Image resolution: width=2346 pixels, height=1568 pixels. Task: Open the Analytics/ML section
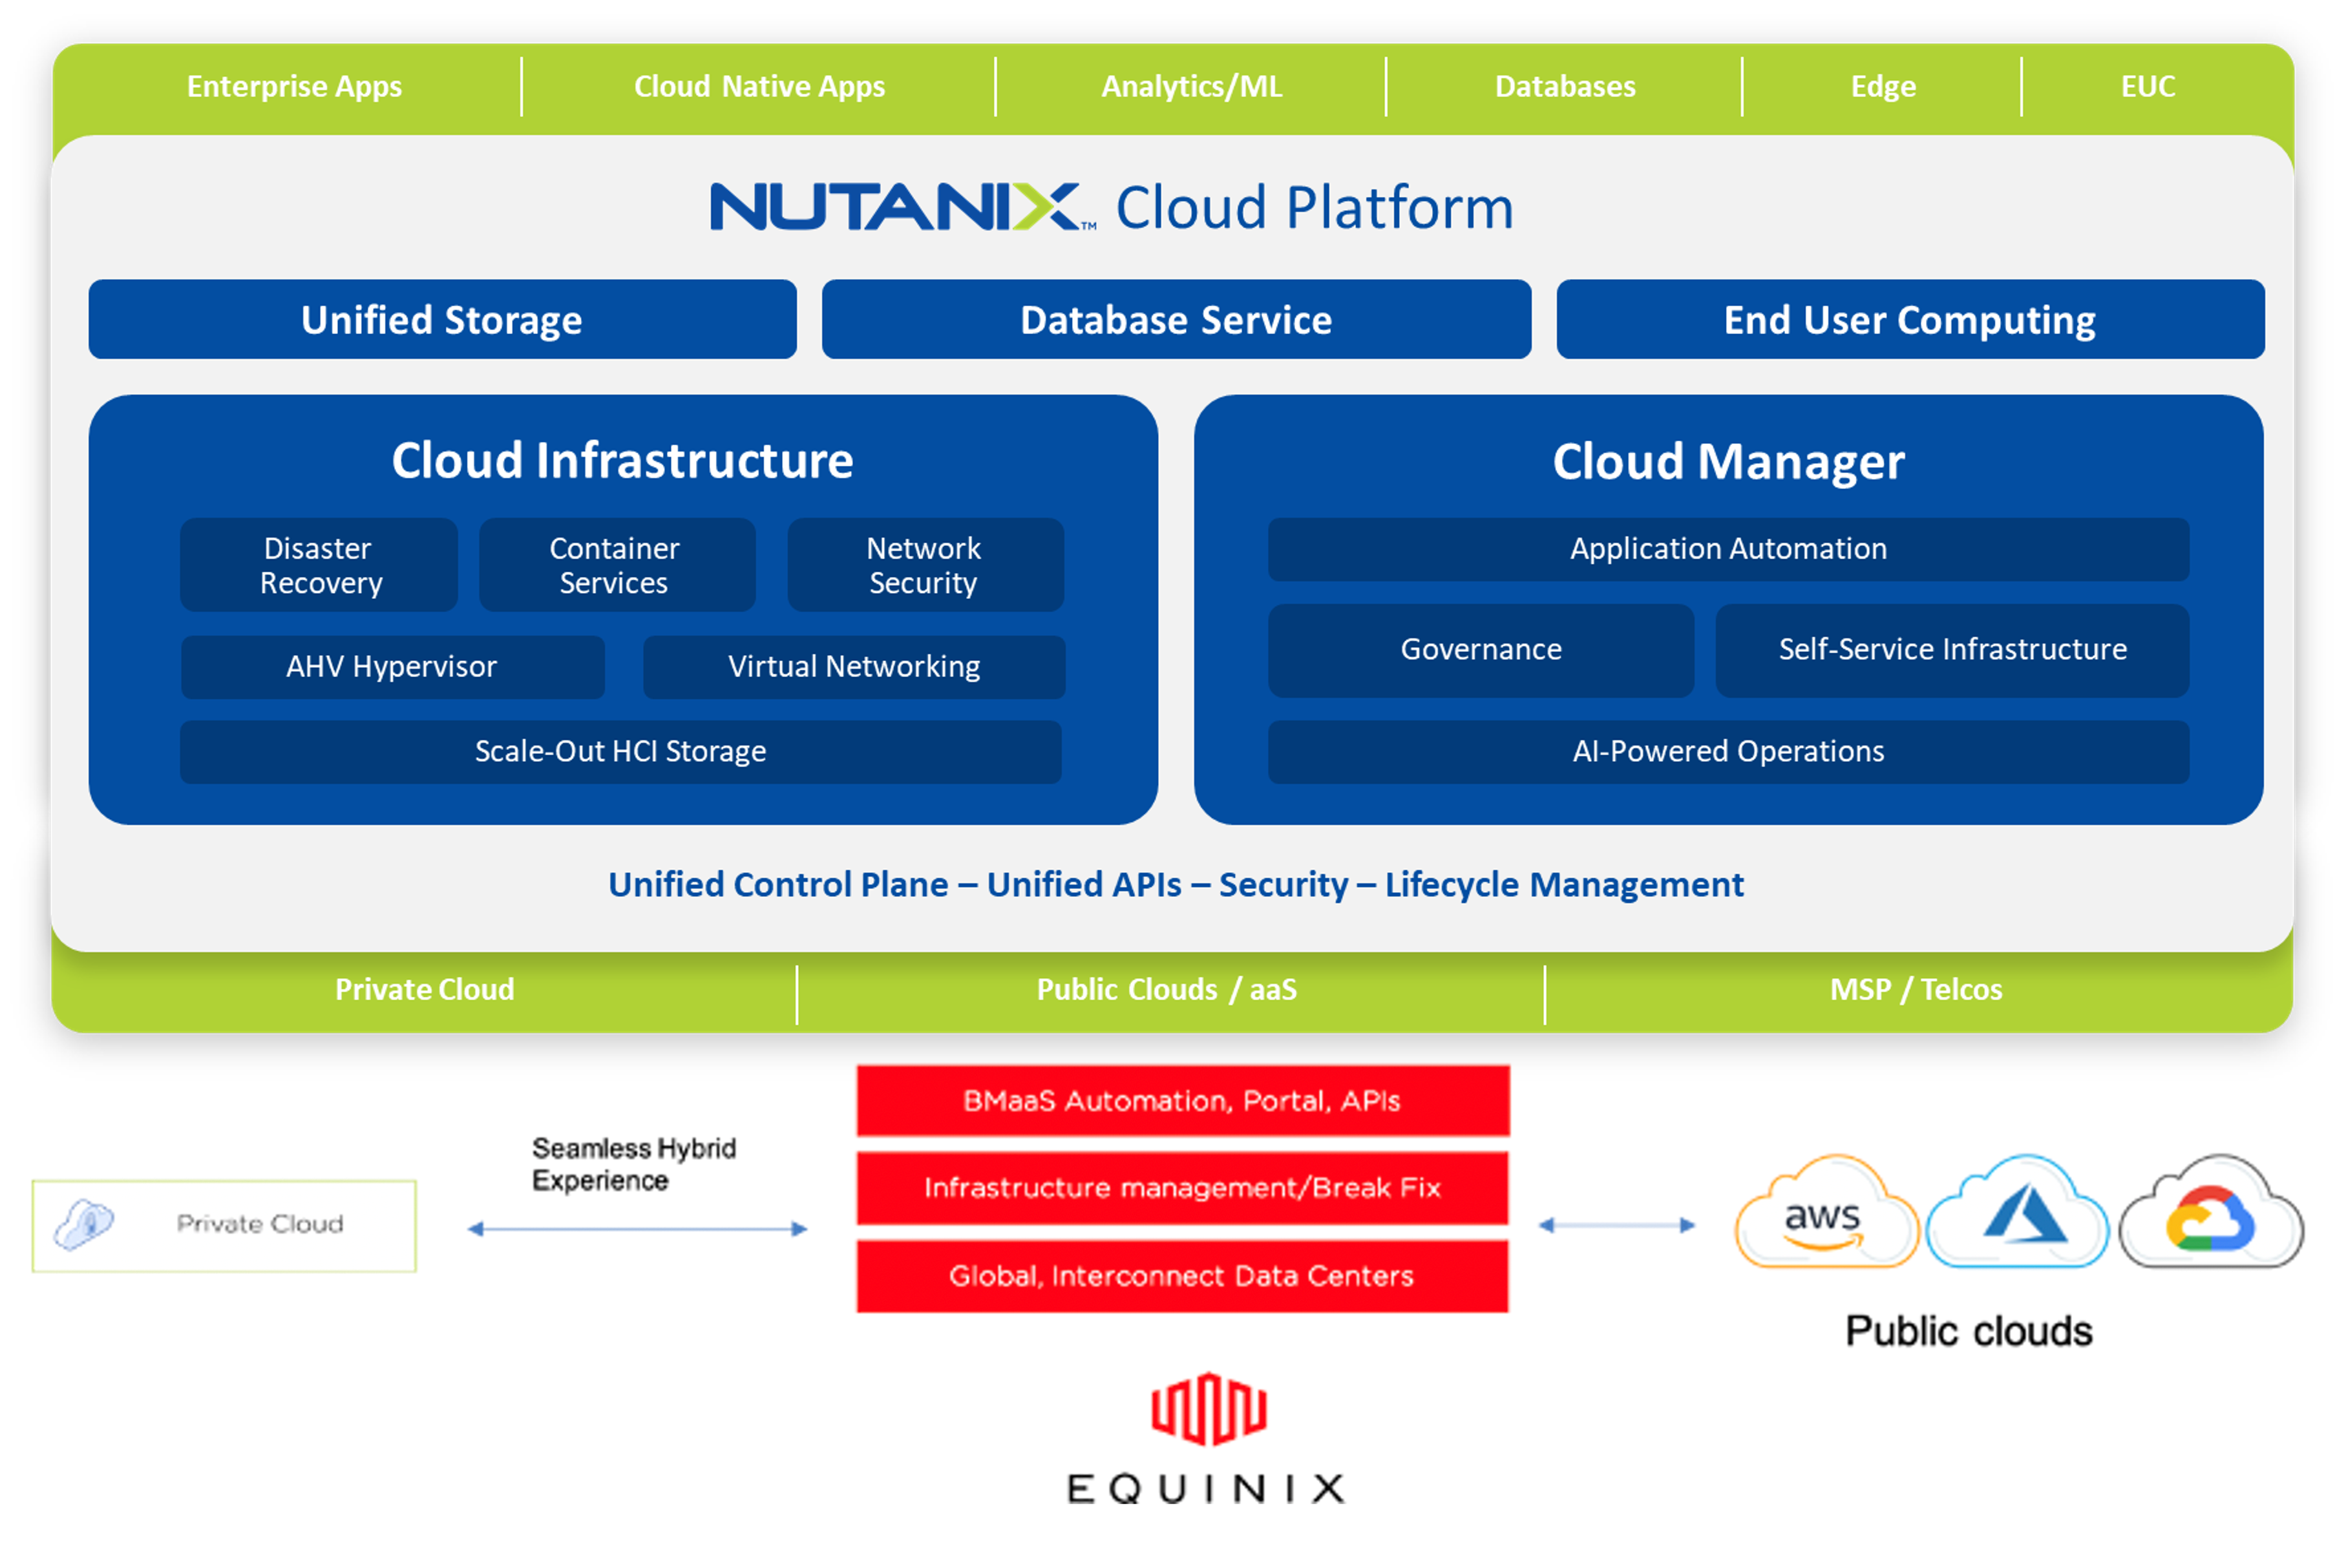1190,87
